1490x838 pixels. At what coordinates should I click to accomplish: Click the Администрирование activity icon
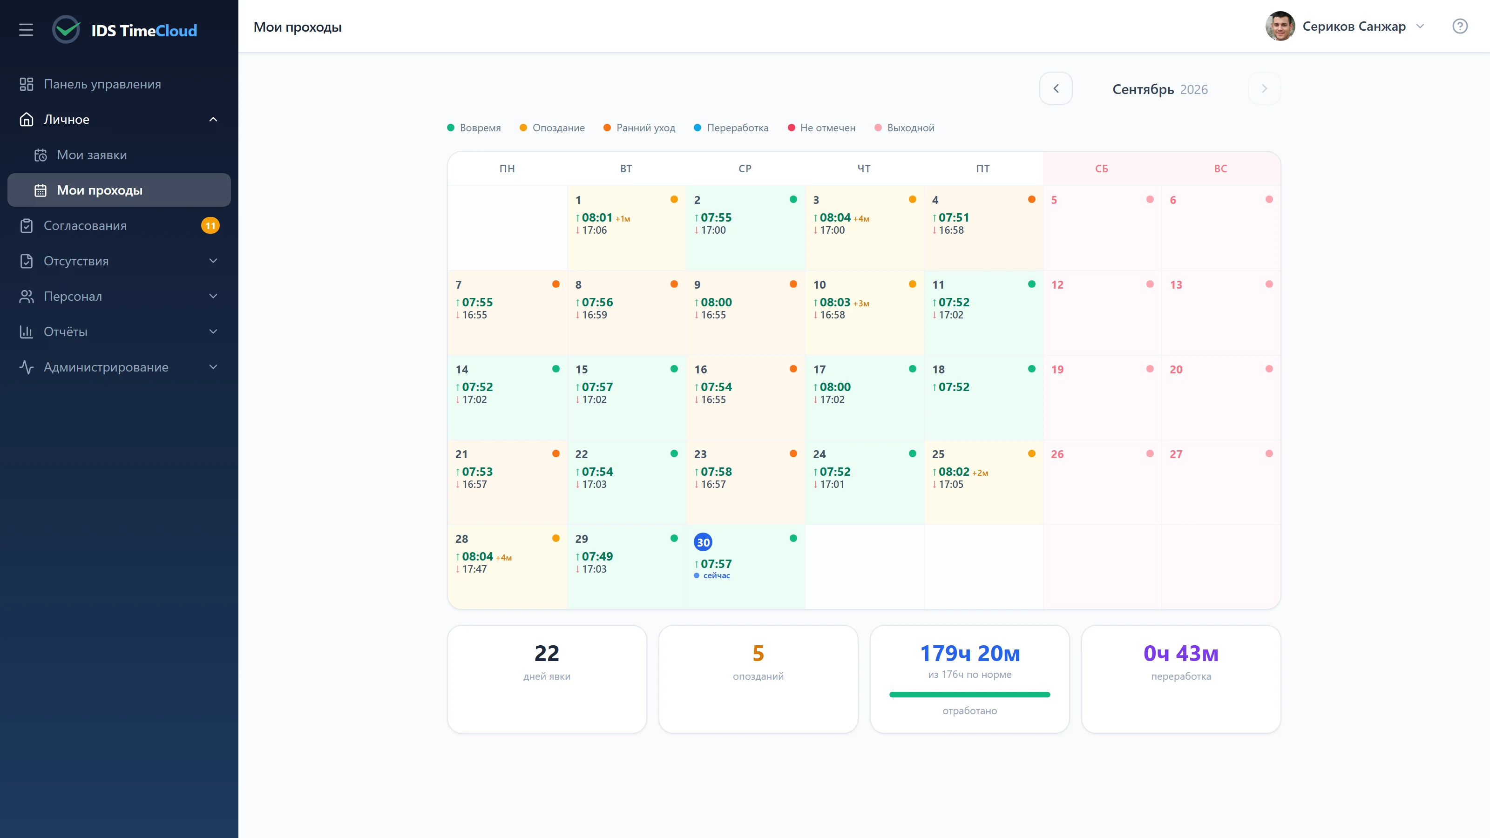[x=26, y=367]
